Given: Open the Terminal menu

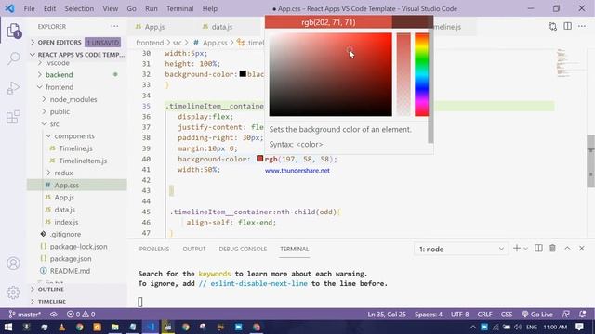Looking at the screenshot, I should click(179, 8).
